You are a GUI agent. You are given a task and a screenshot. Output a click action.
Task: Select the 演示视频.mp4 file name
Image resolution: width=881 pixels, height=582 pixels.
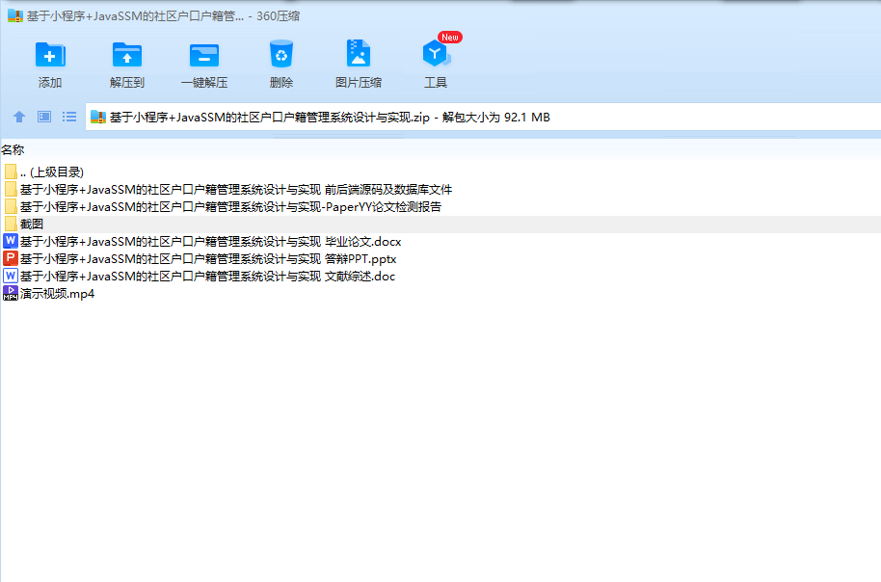[x=57, y=294]
